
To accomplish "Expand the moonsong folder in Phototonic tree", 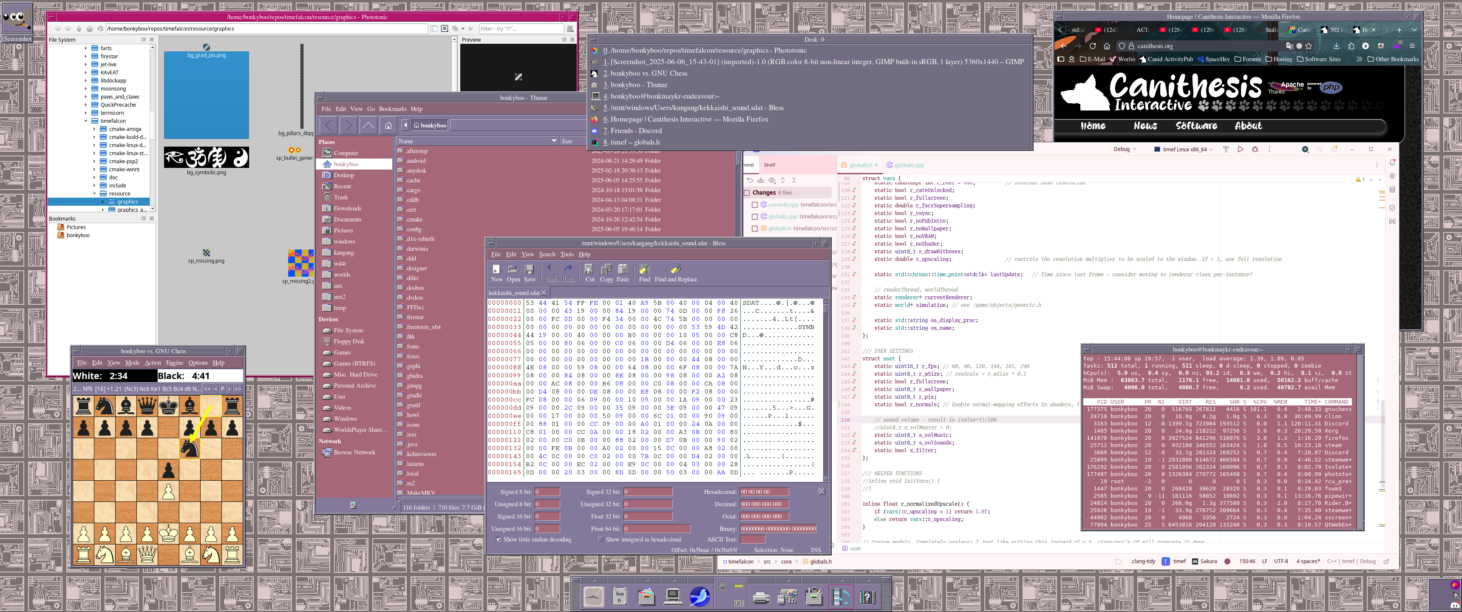I will [86, 88].
